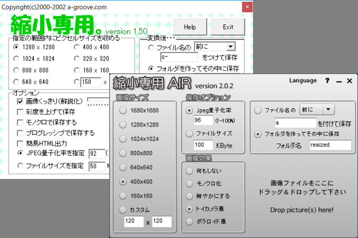Open help with the ? icon in AIR window

(327, 81)
